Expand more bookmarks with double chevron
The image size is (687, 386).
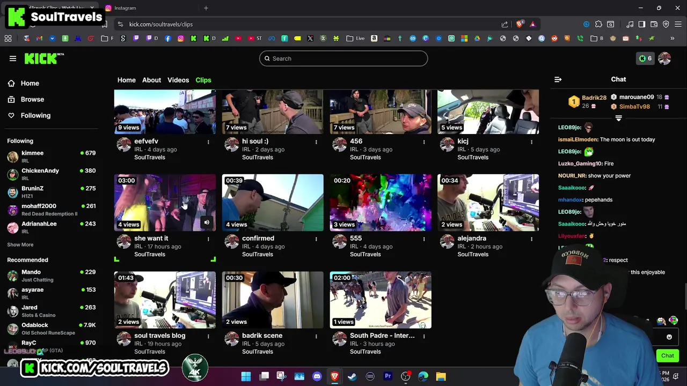pos(672,38)
